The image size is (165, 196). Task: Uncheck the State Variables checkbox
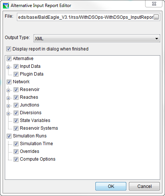pos(16,120)
